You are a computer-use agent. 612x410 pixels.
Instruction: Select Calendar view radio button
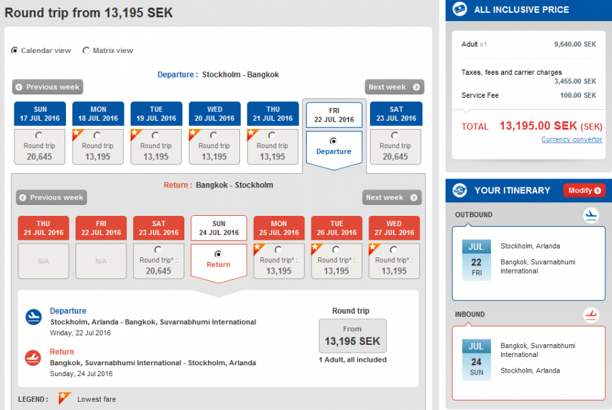[x=15, y=50]
